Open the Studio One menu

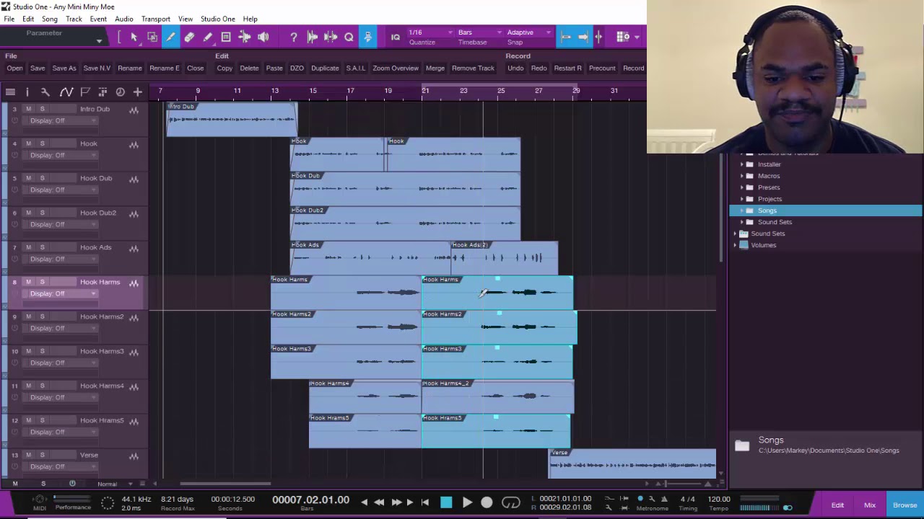click(x=217, y=19)
